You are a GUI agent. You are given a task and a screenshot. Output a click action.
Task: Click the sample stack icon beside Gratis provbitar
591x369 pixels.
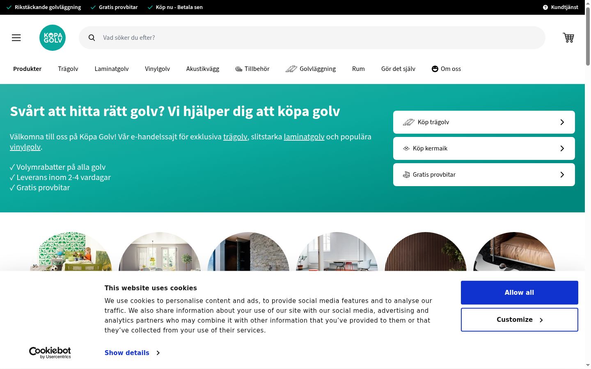(x=406, y=175)
